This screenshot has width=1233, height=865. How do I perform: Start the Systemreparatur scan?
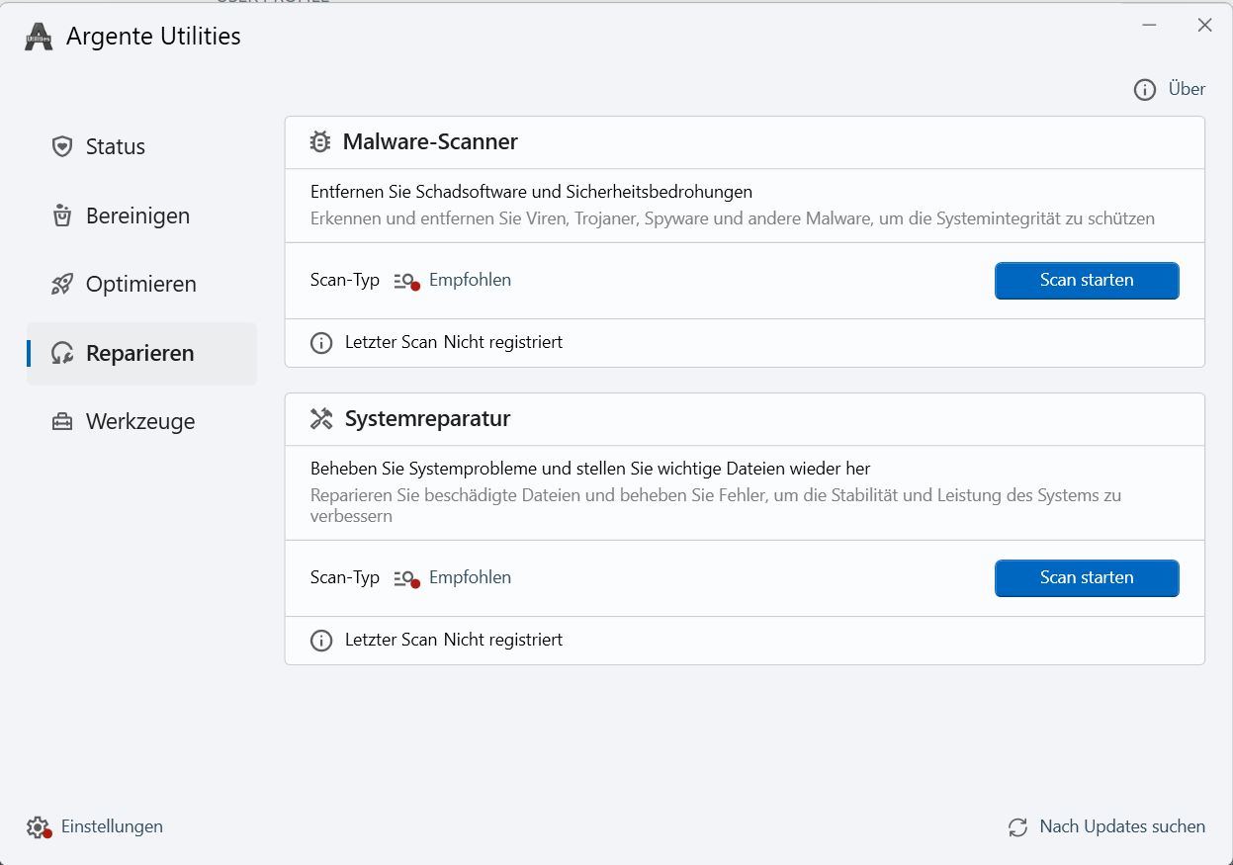(1086, 578)
